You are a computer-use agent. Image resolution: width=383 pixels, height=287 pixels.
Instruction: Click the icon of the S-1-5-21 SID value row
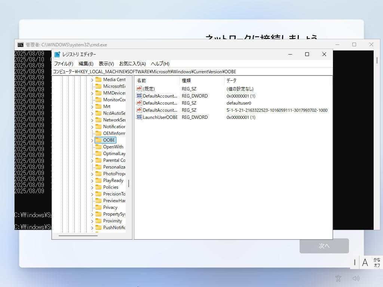click(139, 110)
